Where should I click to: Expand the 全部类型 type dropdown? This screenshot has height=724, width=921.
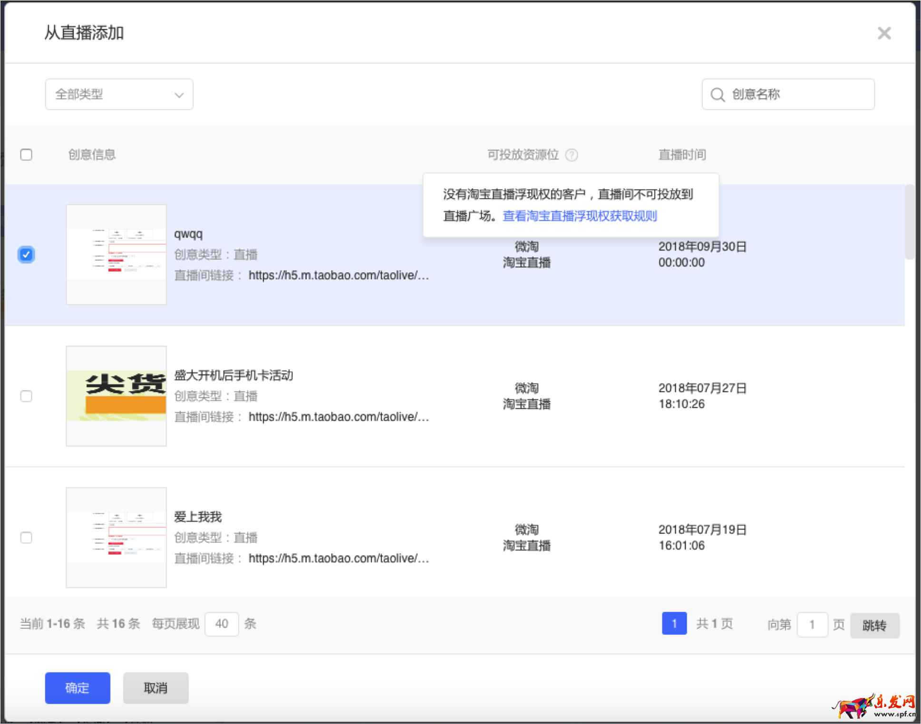[x=119, y=95]
